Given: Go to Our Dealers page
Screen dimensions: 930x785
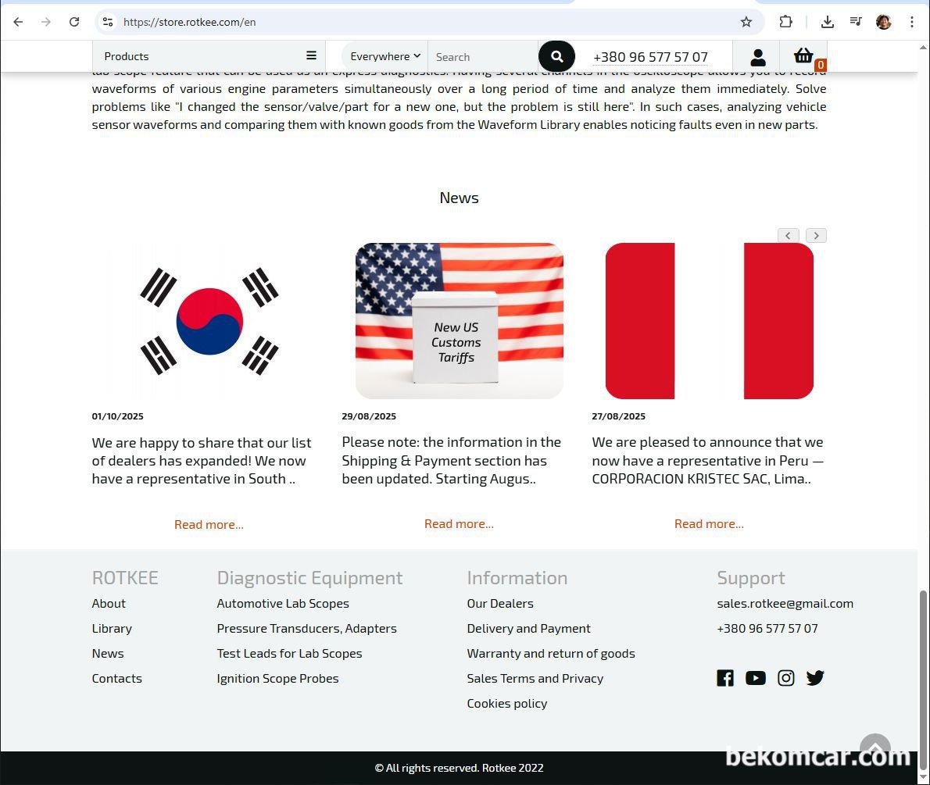Looking at the screenshot, I should [500, 603].
